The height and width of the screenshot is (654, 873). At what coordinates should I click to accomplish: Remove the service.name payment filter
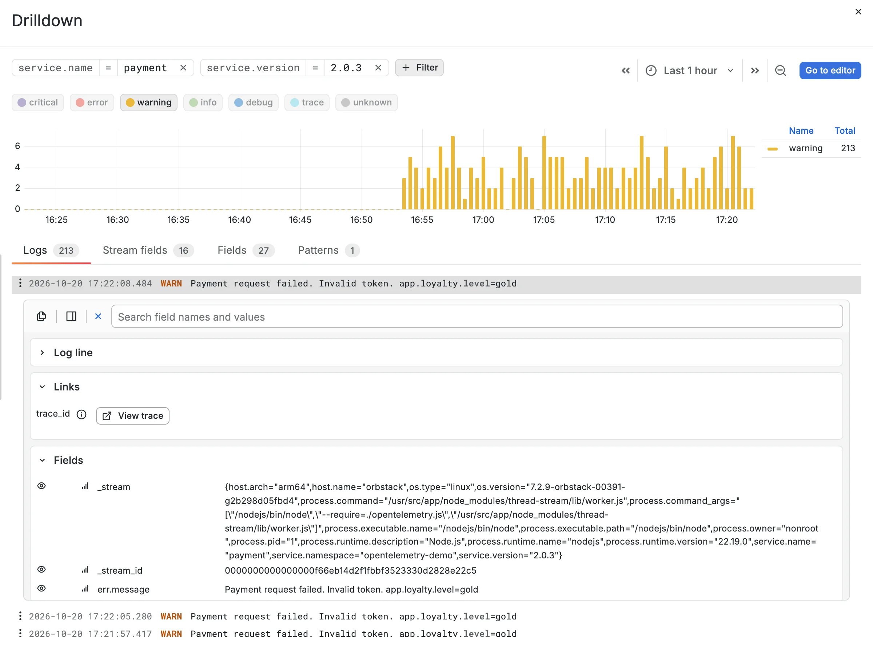(183, 68)
